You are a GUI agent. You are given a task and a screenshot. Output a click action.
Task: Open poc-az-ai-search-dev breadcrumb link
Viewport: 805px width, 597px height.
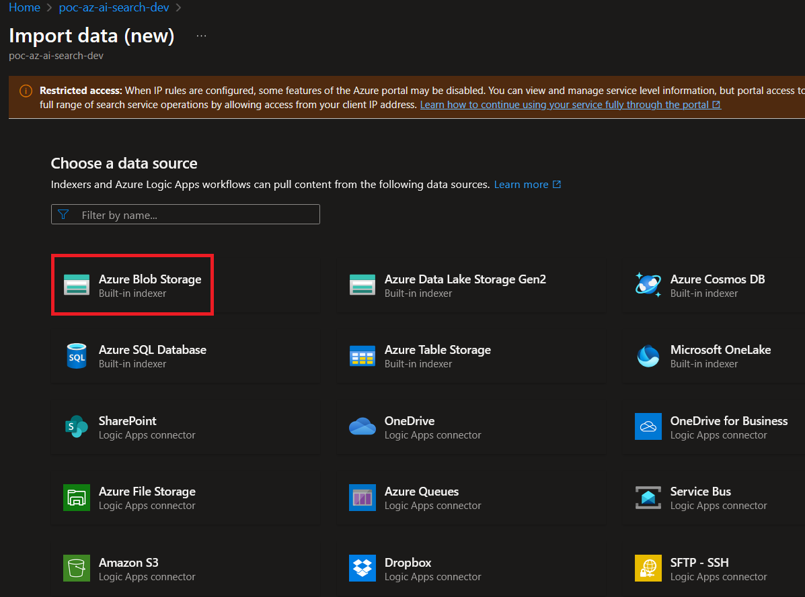114,7
